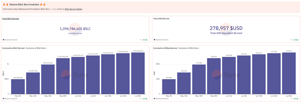Select the May 12th bar in $SLC chart
Screen dimensions: 301x102
coord(33,83)
